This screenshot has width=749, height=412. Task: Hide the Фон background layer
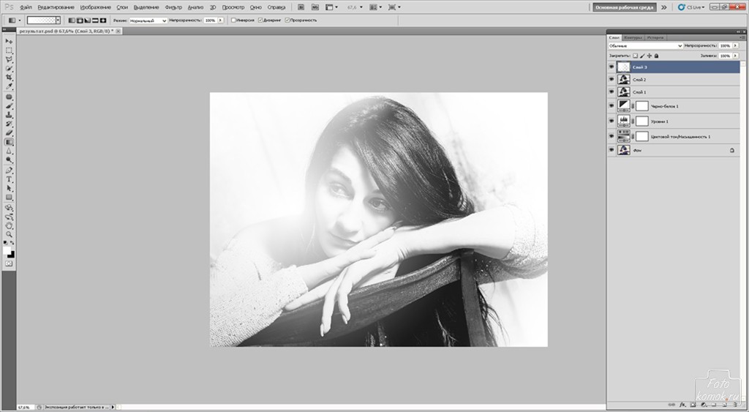pos(611,150)
